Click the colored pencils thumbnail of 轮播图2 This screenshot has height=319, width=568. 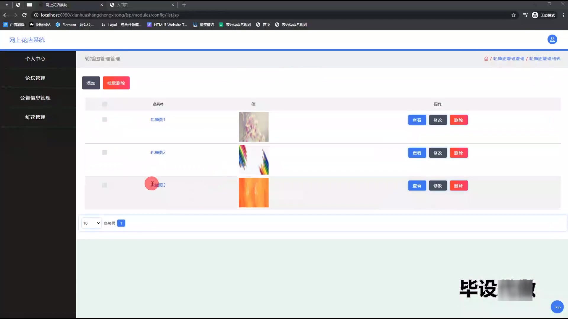click(x=254, y=160)
